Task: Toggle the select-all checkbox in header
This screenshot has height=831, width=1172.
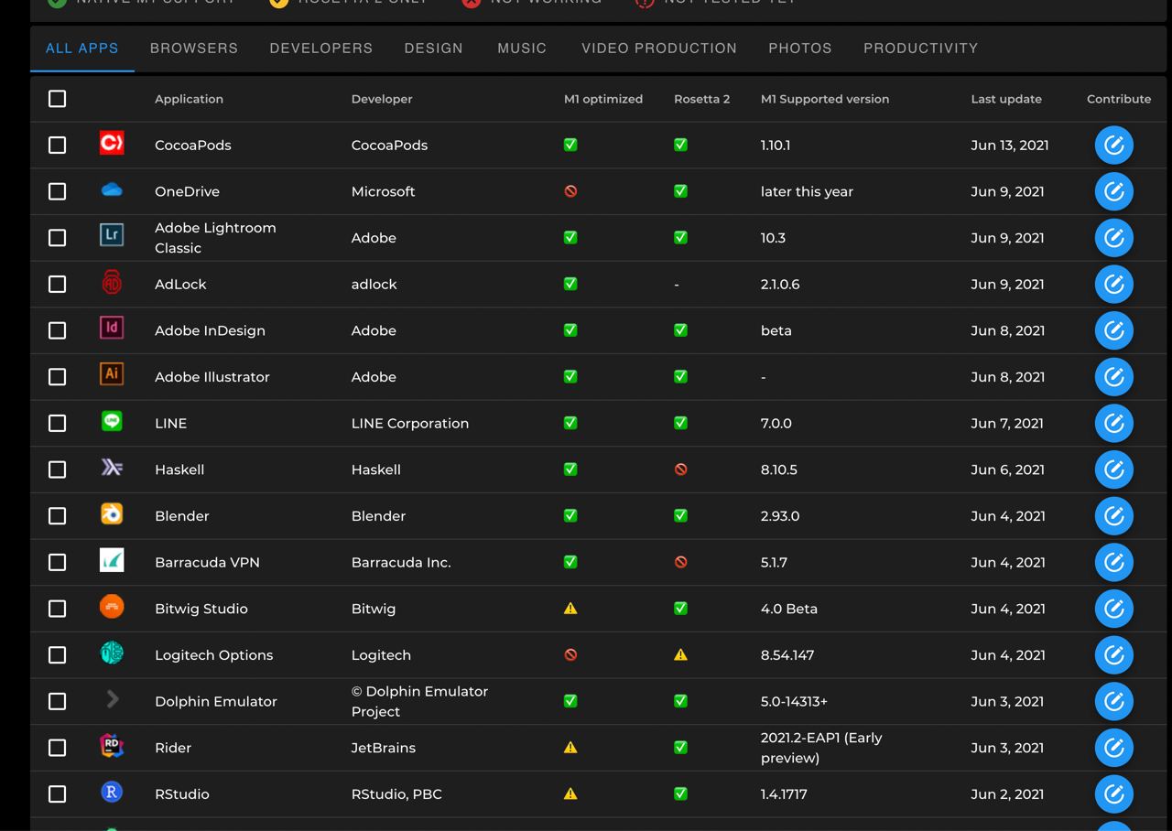Action: pyautogui.click(x=57, y=98)
